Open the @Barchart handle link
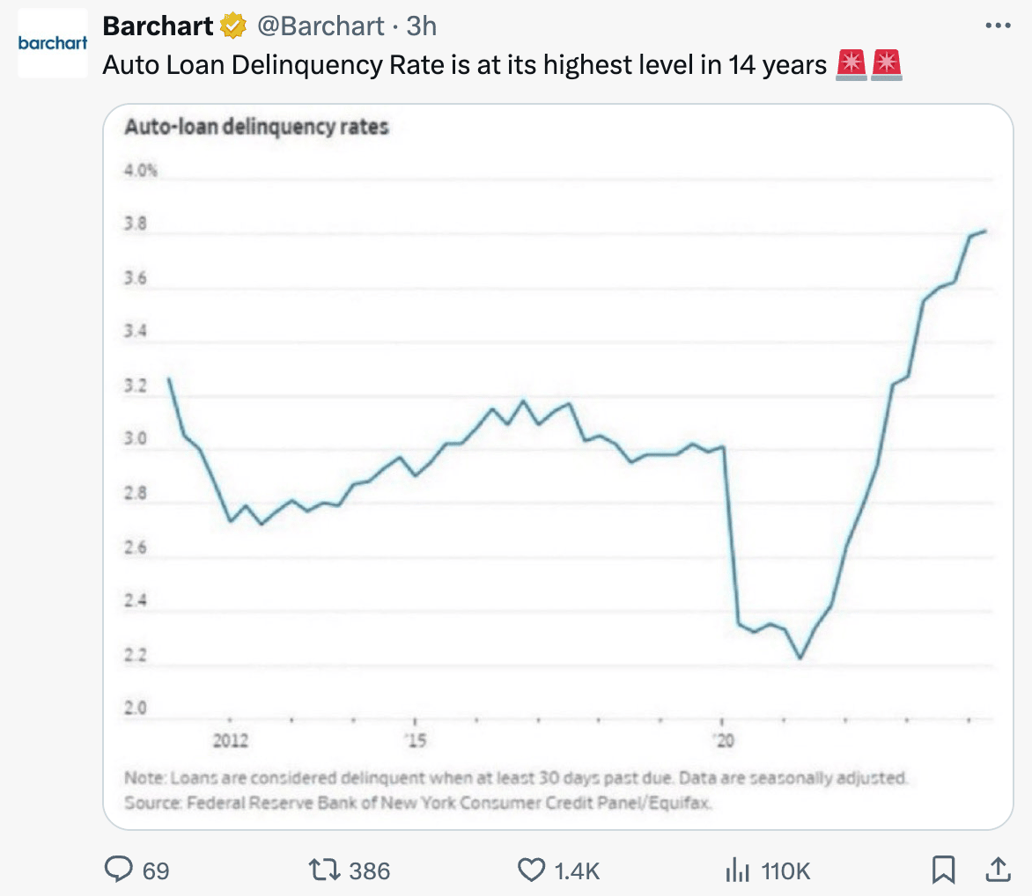Screen dimensions: 1032x896 click(320, 26)
